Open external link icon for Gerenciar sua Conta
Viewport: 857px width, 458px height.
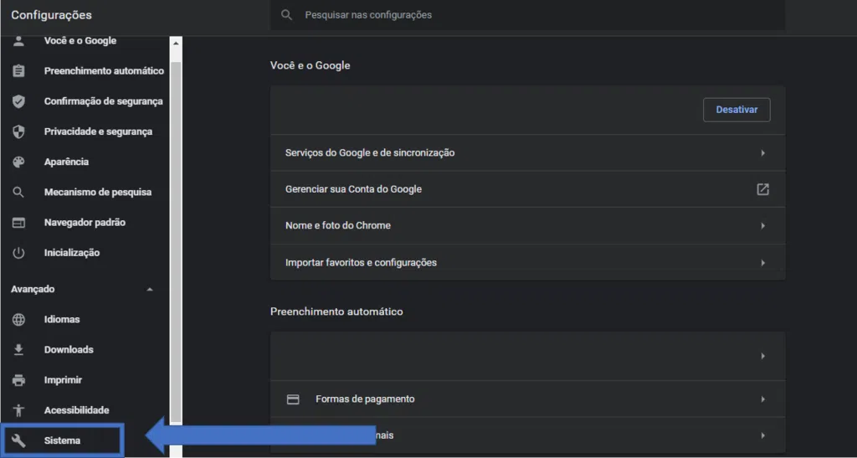762,189
